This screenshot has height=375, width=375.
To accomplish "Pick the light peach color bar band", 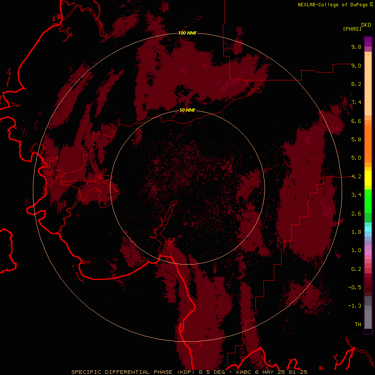I will click(x=368, y=85).
